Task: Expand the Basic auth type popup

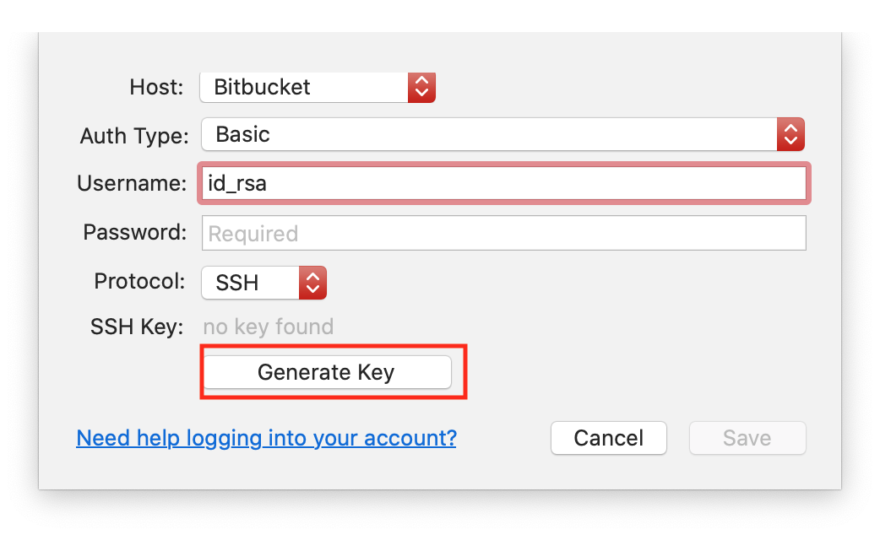Action: (x=490, y=134)
